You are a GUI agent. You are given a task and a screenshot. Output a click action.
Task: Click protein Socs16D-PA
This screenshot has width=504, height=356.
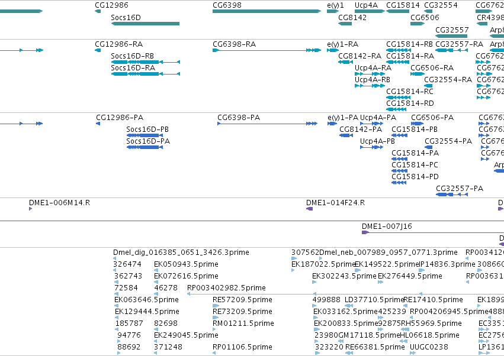point(145,148)
